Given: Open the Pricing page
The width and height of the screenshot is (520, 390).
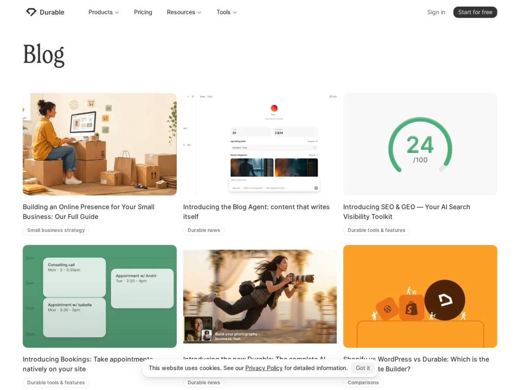Looking at the screenshot, I should point(143,12).
